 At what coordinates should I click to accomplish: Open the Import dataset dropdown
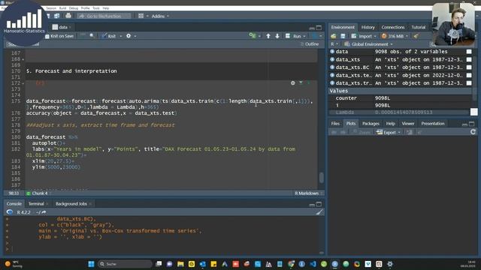click(x=364, y=36)
